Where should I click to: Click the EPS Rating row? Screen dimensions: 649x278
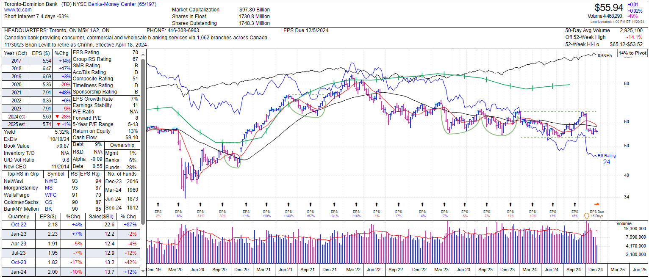[x=106, y=52]
